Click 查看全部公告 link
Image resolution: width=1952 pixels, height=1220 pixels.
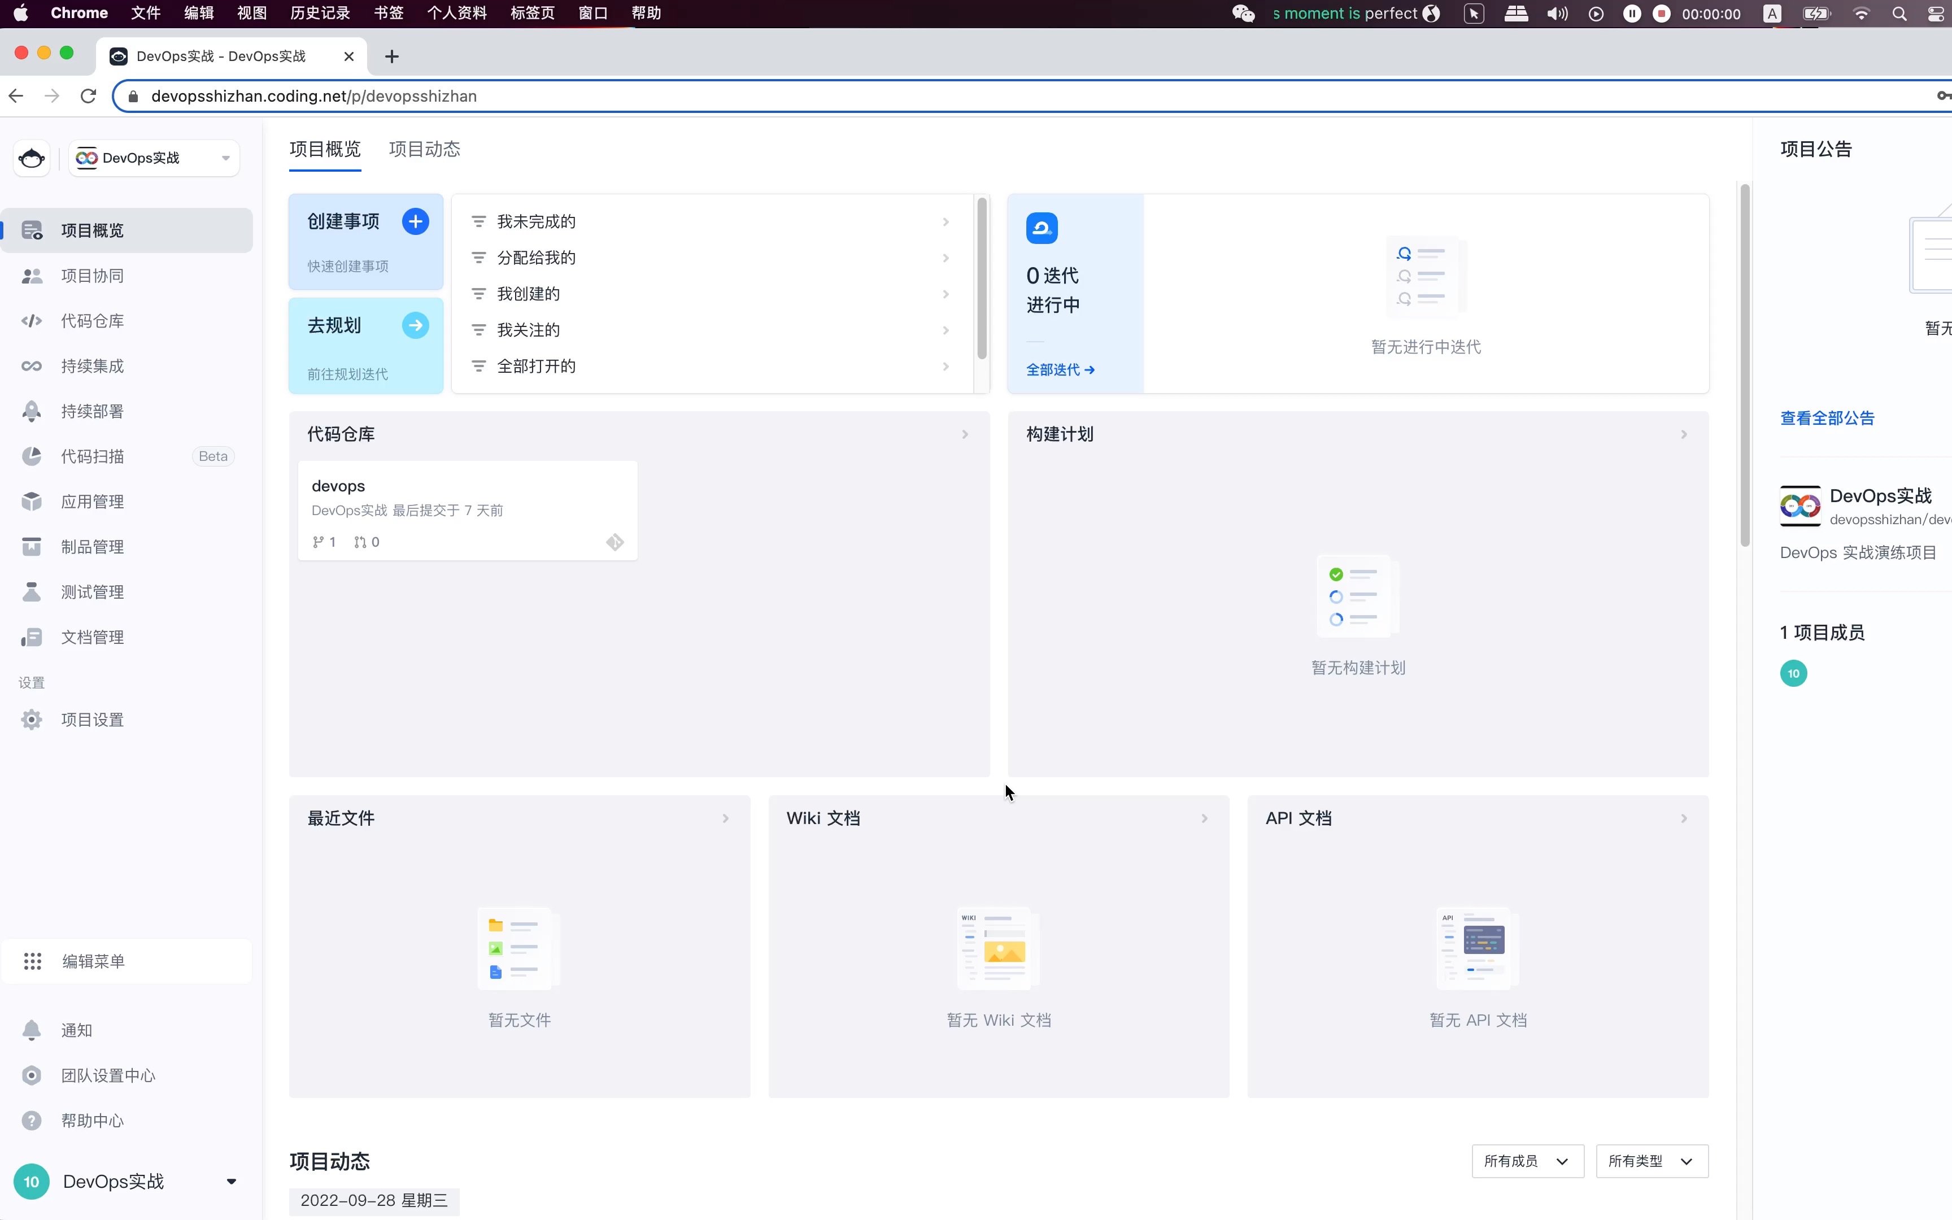pyautogui.click(x=1825, y=417)
